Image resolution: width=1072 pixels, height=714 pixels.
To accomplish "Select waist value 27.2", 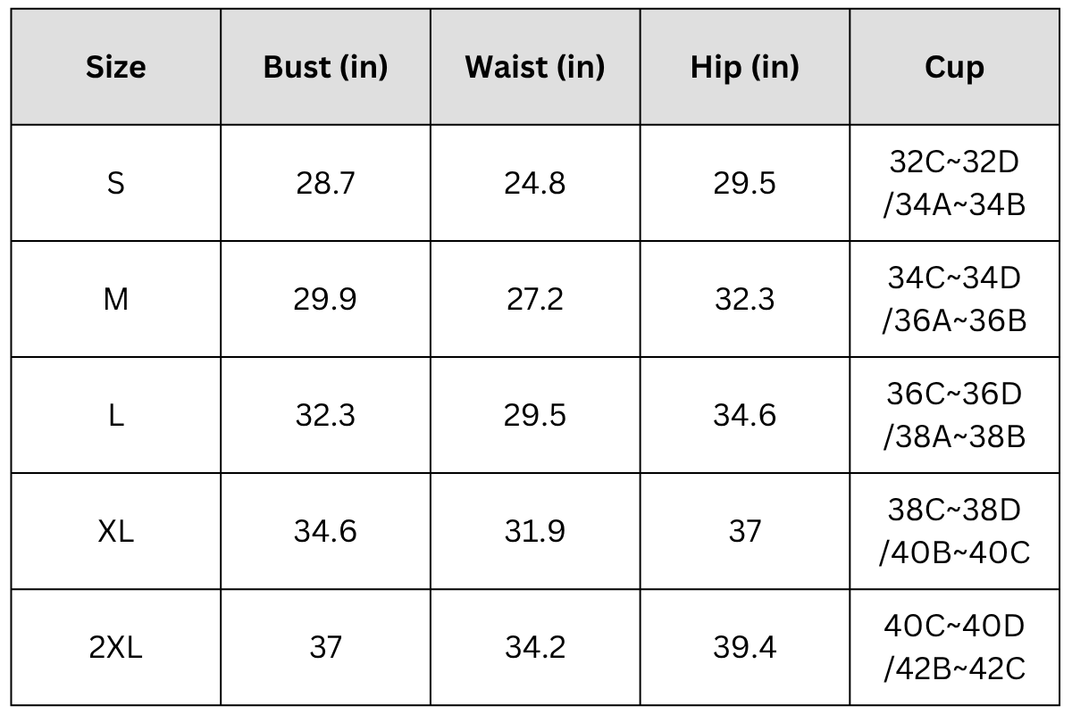I will tap(535, 299).
